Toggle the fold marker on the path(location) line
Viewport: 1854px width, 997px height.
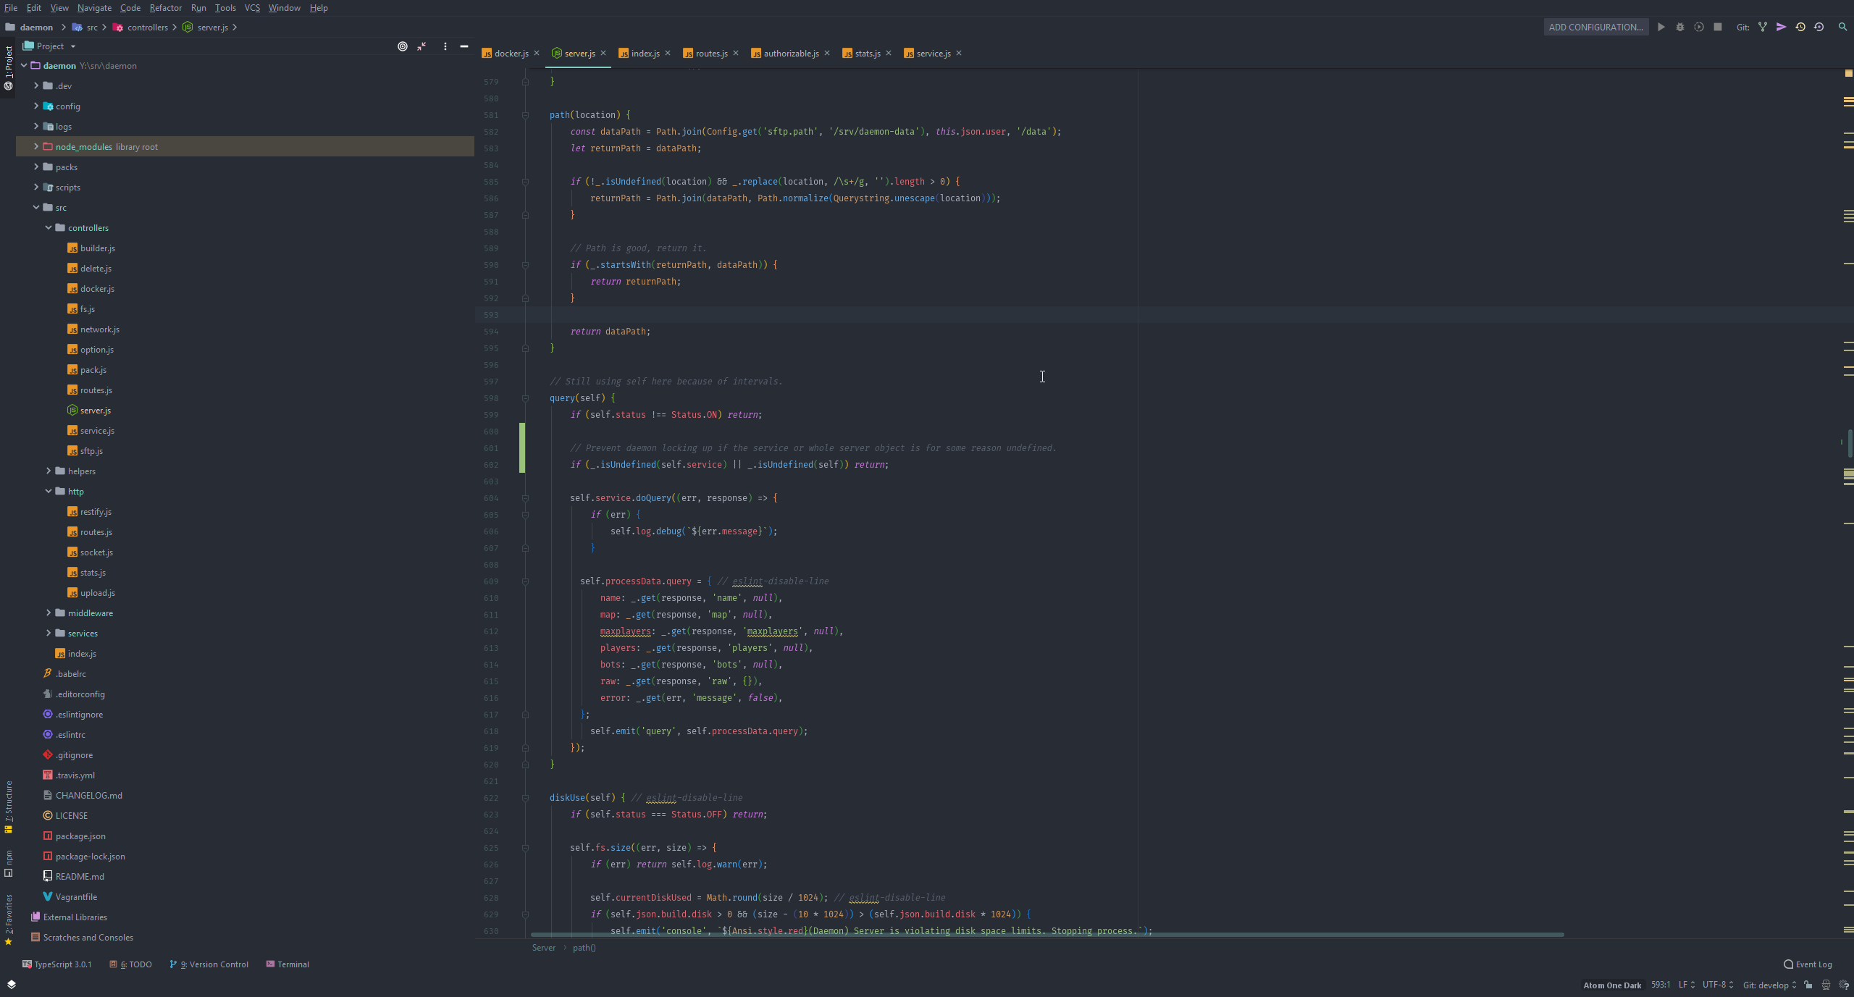[x=525, y=115]
